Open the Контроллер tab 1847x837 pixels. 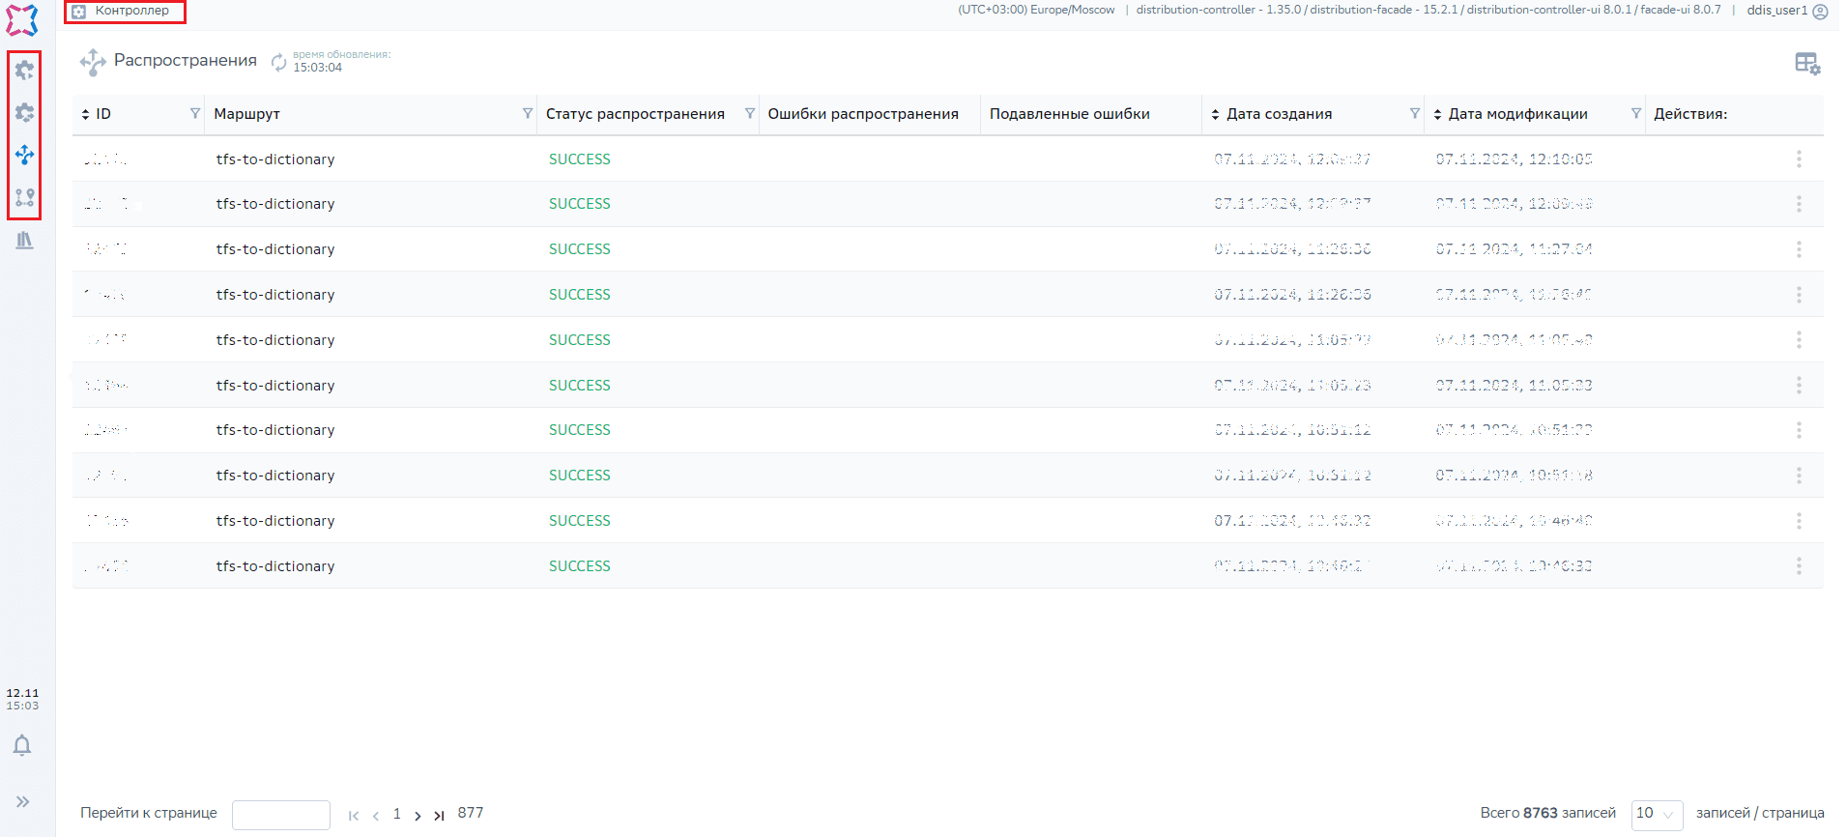[125, 12]
